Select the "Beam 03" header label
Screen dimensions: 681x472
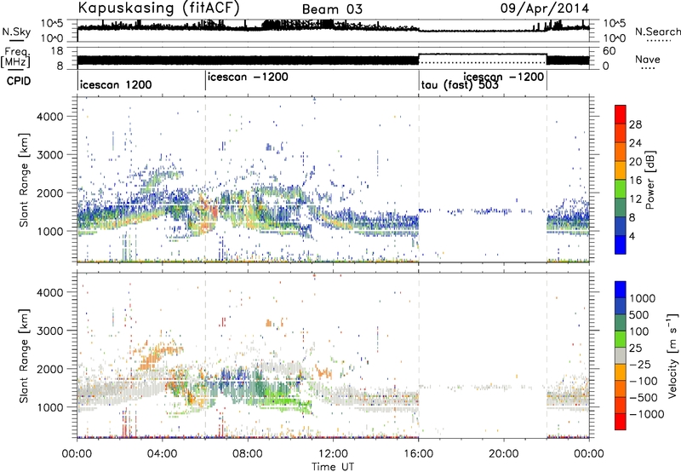click(x=332, y=9)
